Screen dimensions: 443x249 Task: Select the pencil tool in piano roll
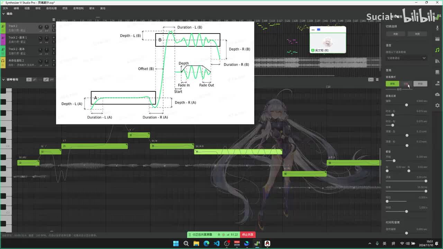point(34,80)
